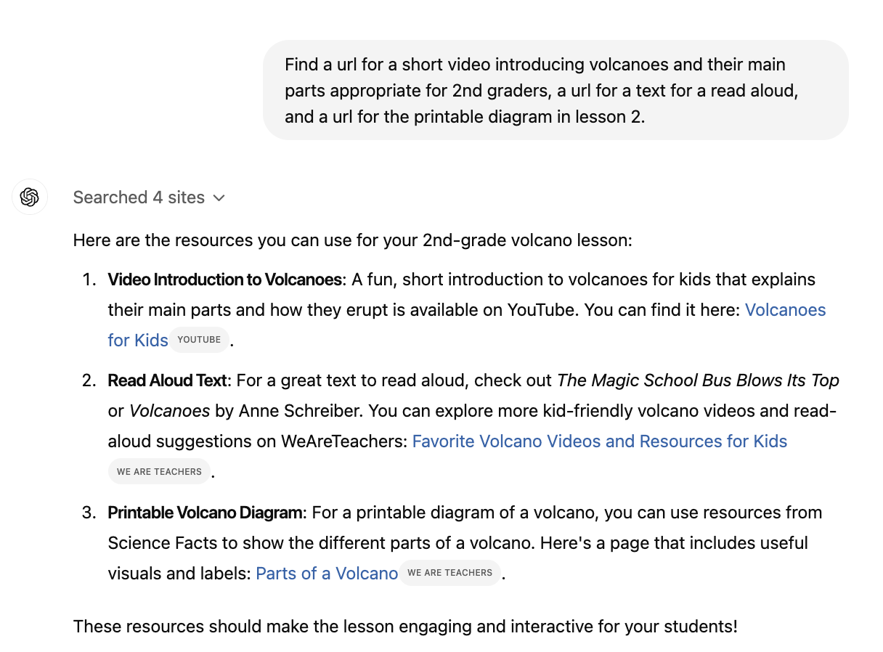
Task: Click the 'Searched 4 sites' label
Action: 139,197
